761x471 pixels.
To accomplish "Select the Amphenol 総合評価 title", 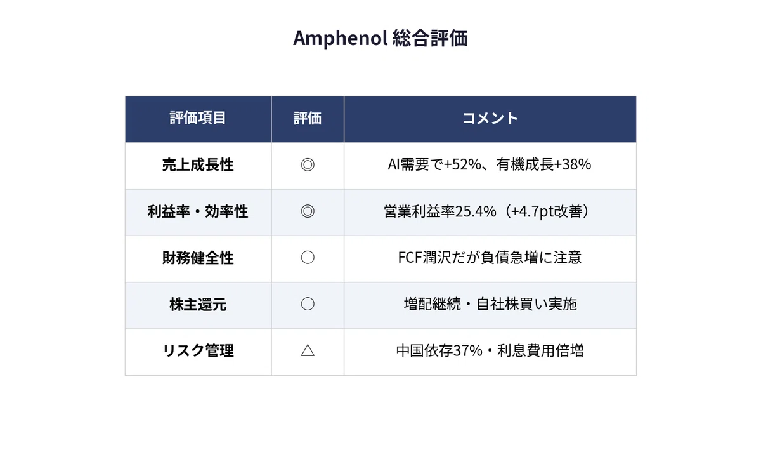I will 380,39.
